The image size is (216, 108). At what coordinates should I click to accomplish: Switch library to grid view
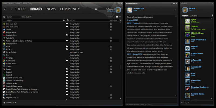coord(120,17)
